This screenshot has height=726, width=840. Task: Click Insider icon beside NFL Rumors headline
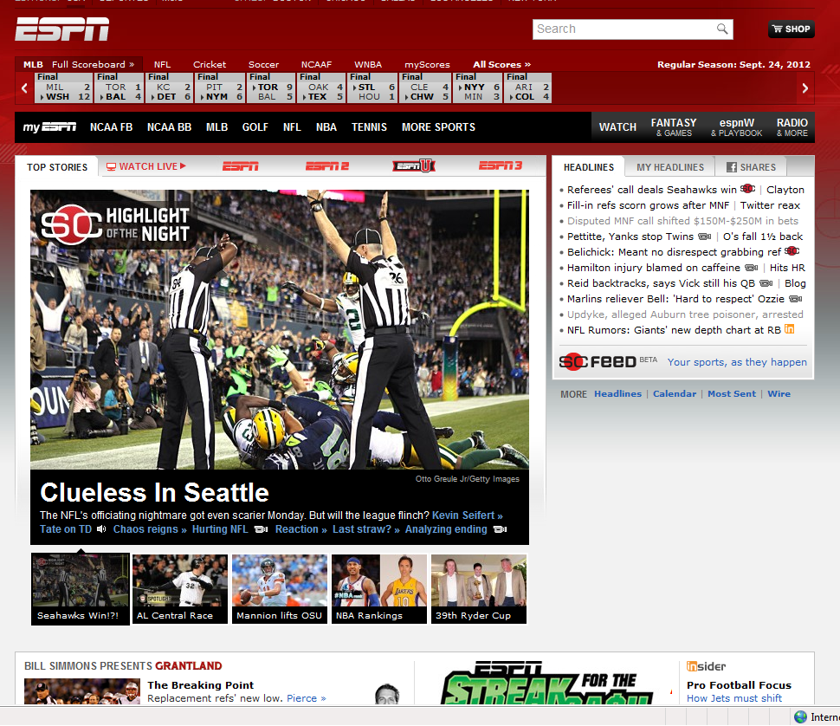click(x=789, y=329)
